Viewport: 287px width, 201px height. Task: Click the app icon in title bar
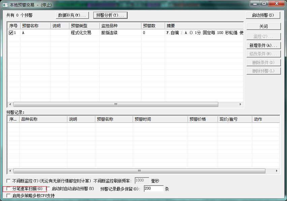coord(5,5)
